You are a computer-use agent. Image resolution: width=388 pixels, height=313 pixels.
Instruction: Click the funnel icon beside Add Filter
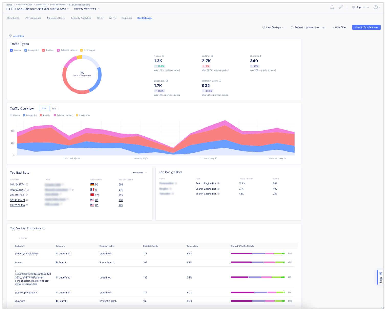coord(10,36)
